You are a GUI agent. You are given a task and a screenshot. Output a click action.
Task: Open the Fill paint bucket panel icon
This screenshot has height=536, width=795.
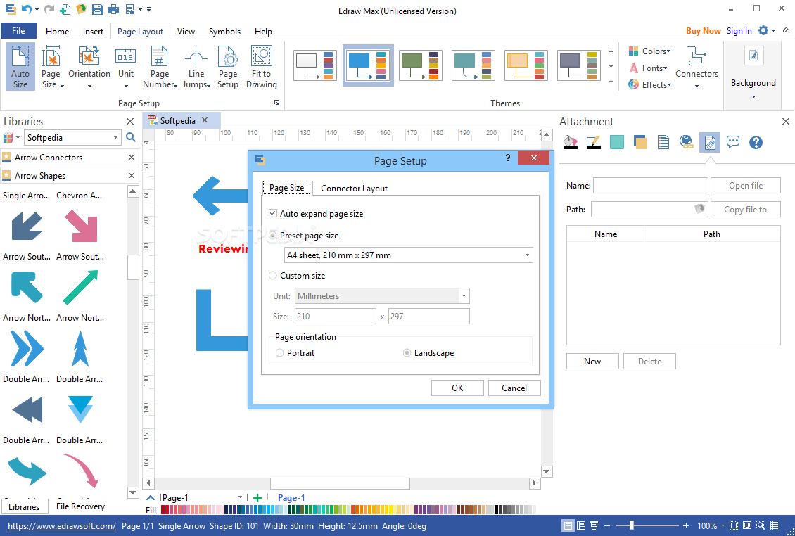tap(571, 142)
